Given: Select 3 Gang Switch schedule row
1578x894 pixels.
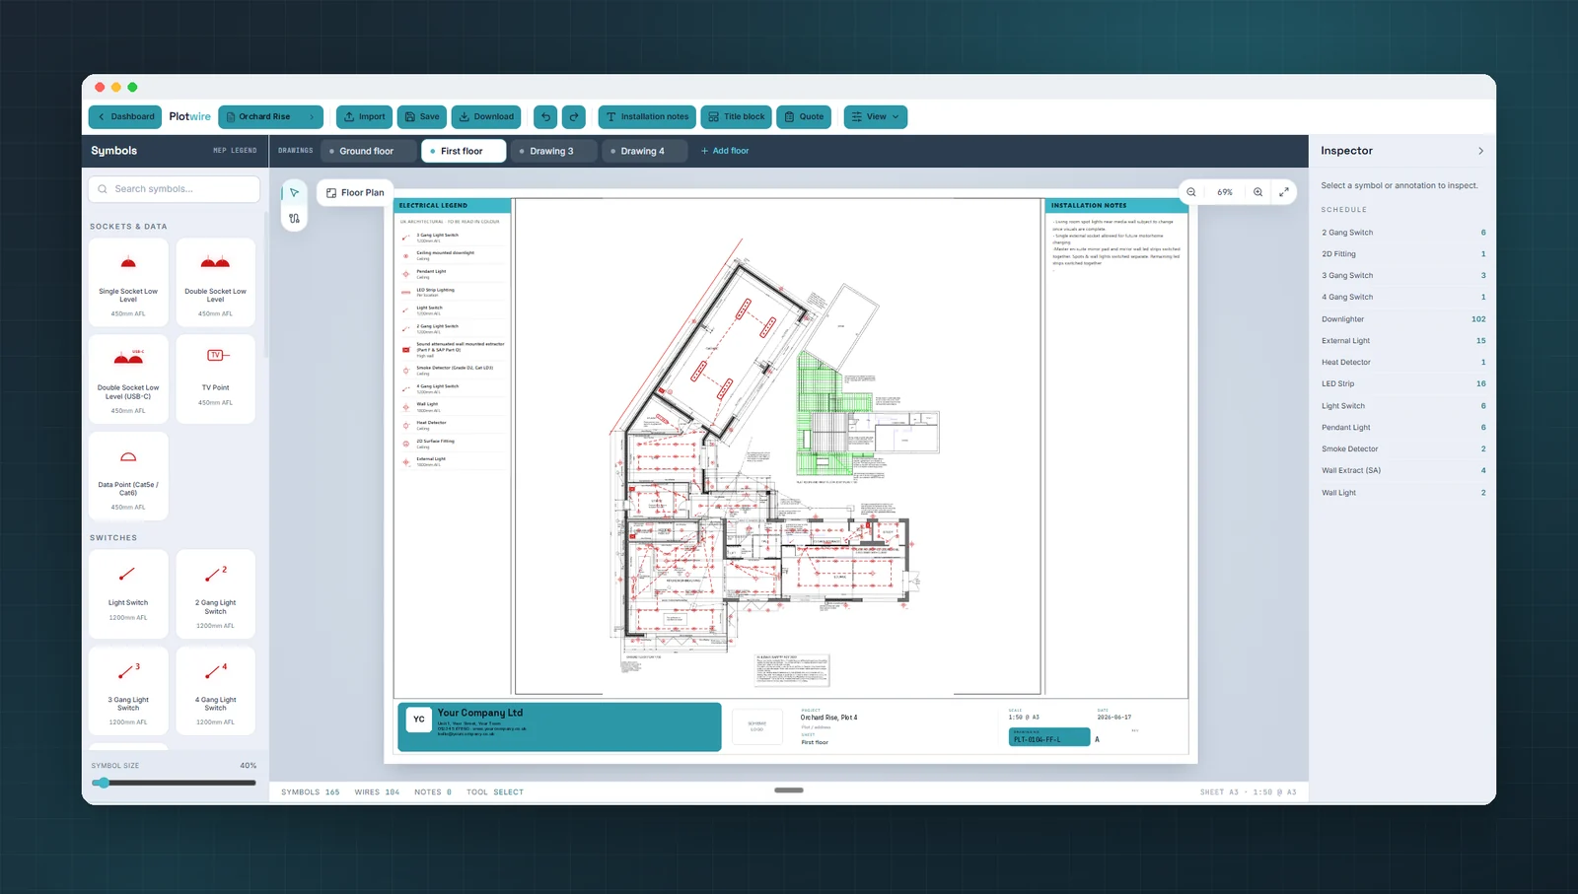Looking at the screenshot, I should coord(1403,276).
